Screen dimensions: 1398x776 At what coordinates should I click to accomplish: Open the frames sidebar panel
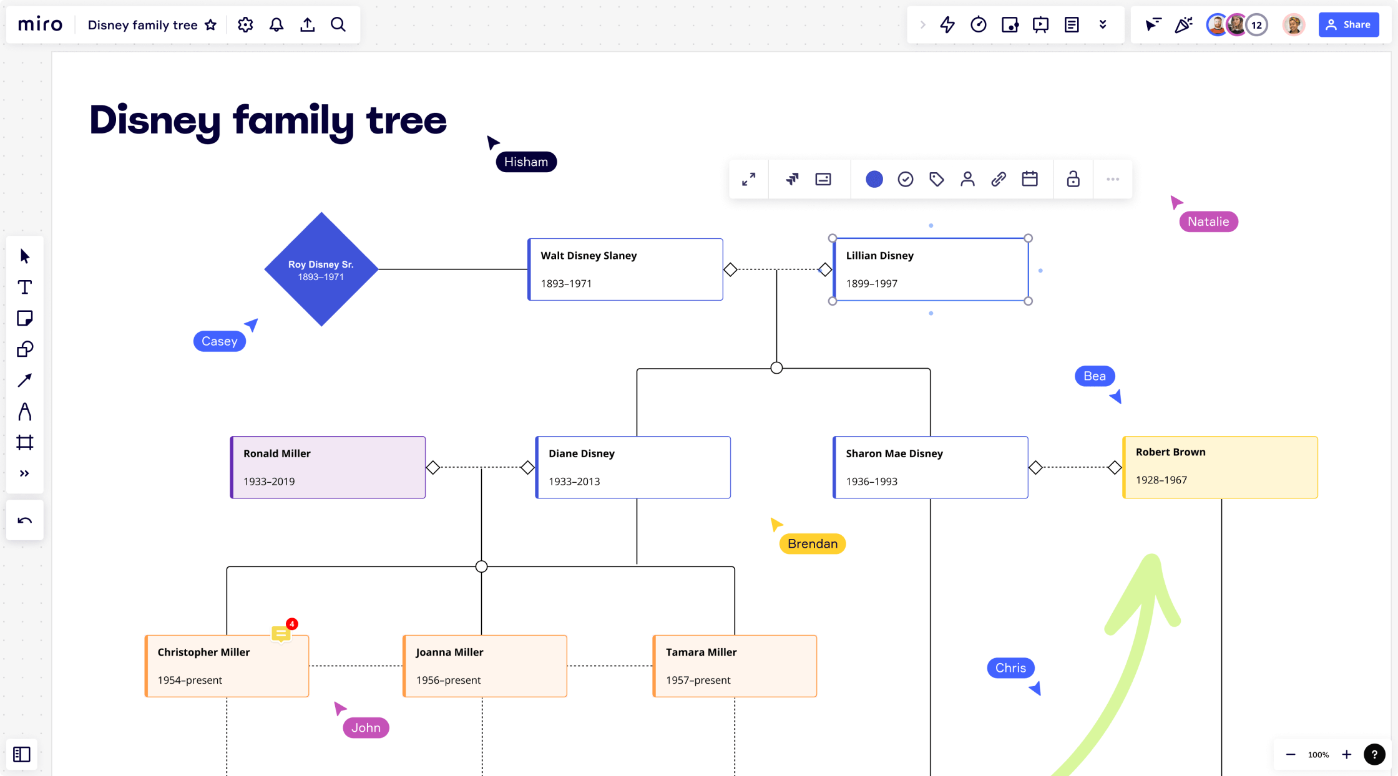[x=22, y=755]
